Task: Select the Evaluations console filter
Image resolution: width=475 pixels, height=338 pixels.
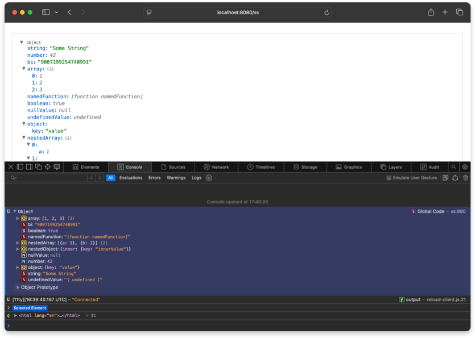Action: click(131, 178)
